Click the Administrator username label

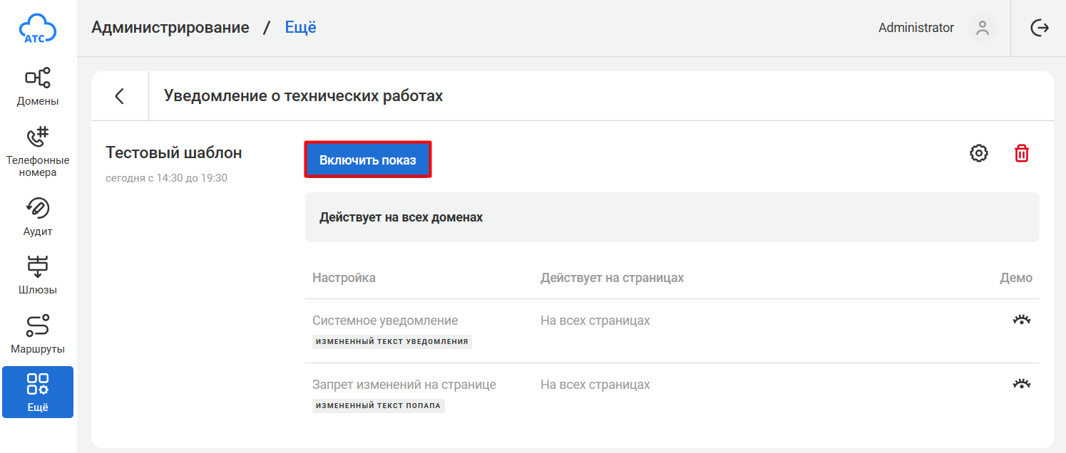tap(916, 28)
